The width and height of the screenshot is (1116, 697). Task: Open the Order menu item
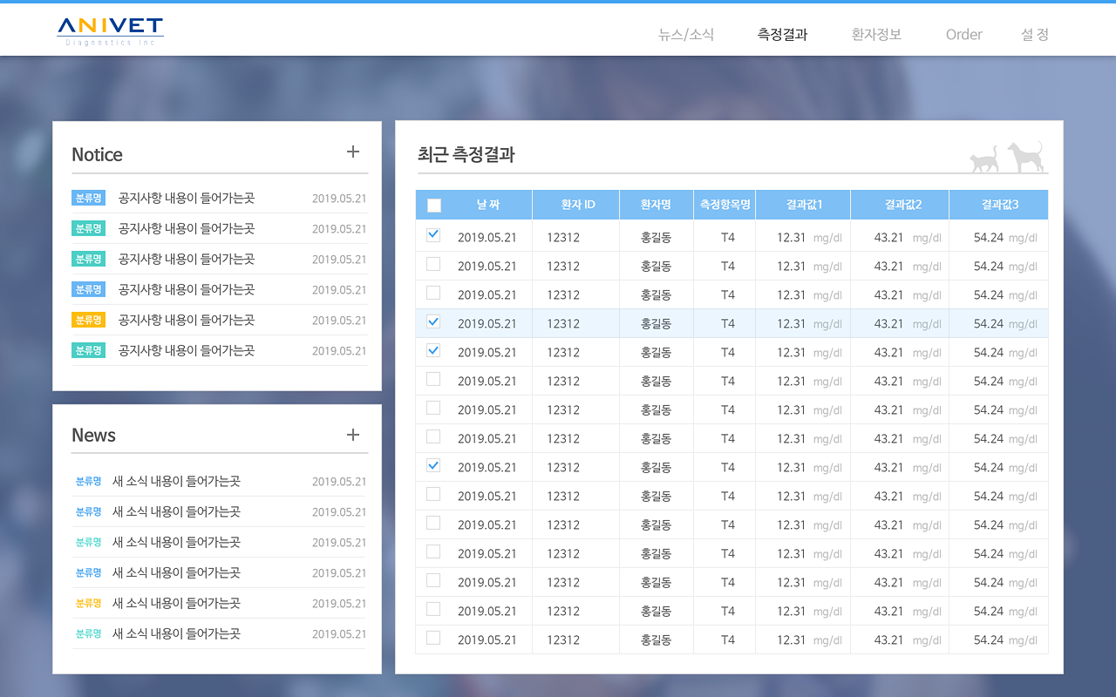[963, 35]
